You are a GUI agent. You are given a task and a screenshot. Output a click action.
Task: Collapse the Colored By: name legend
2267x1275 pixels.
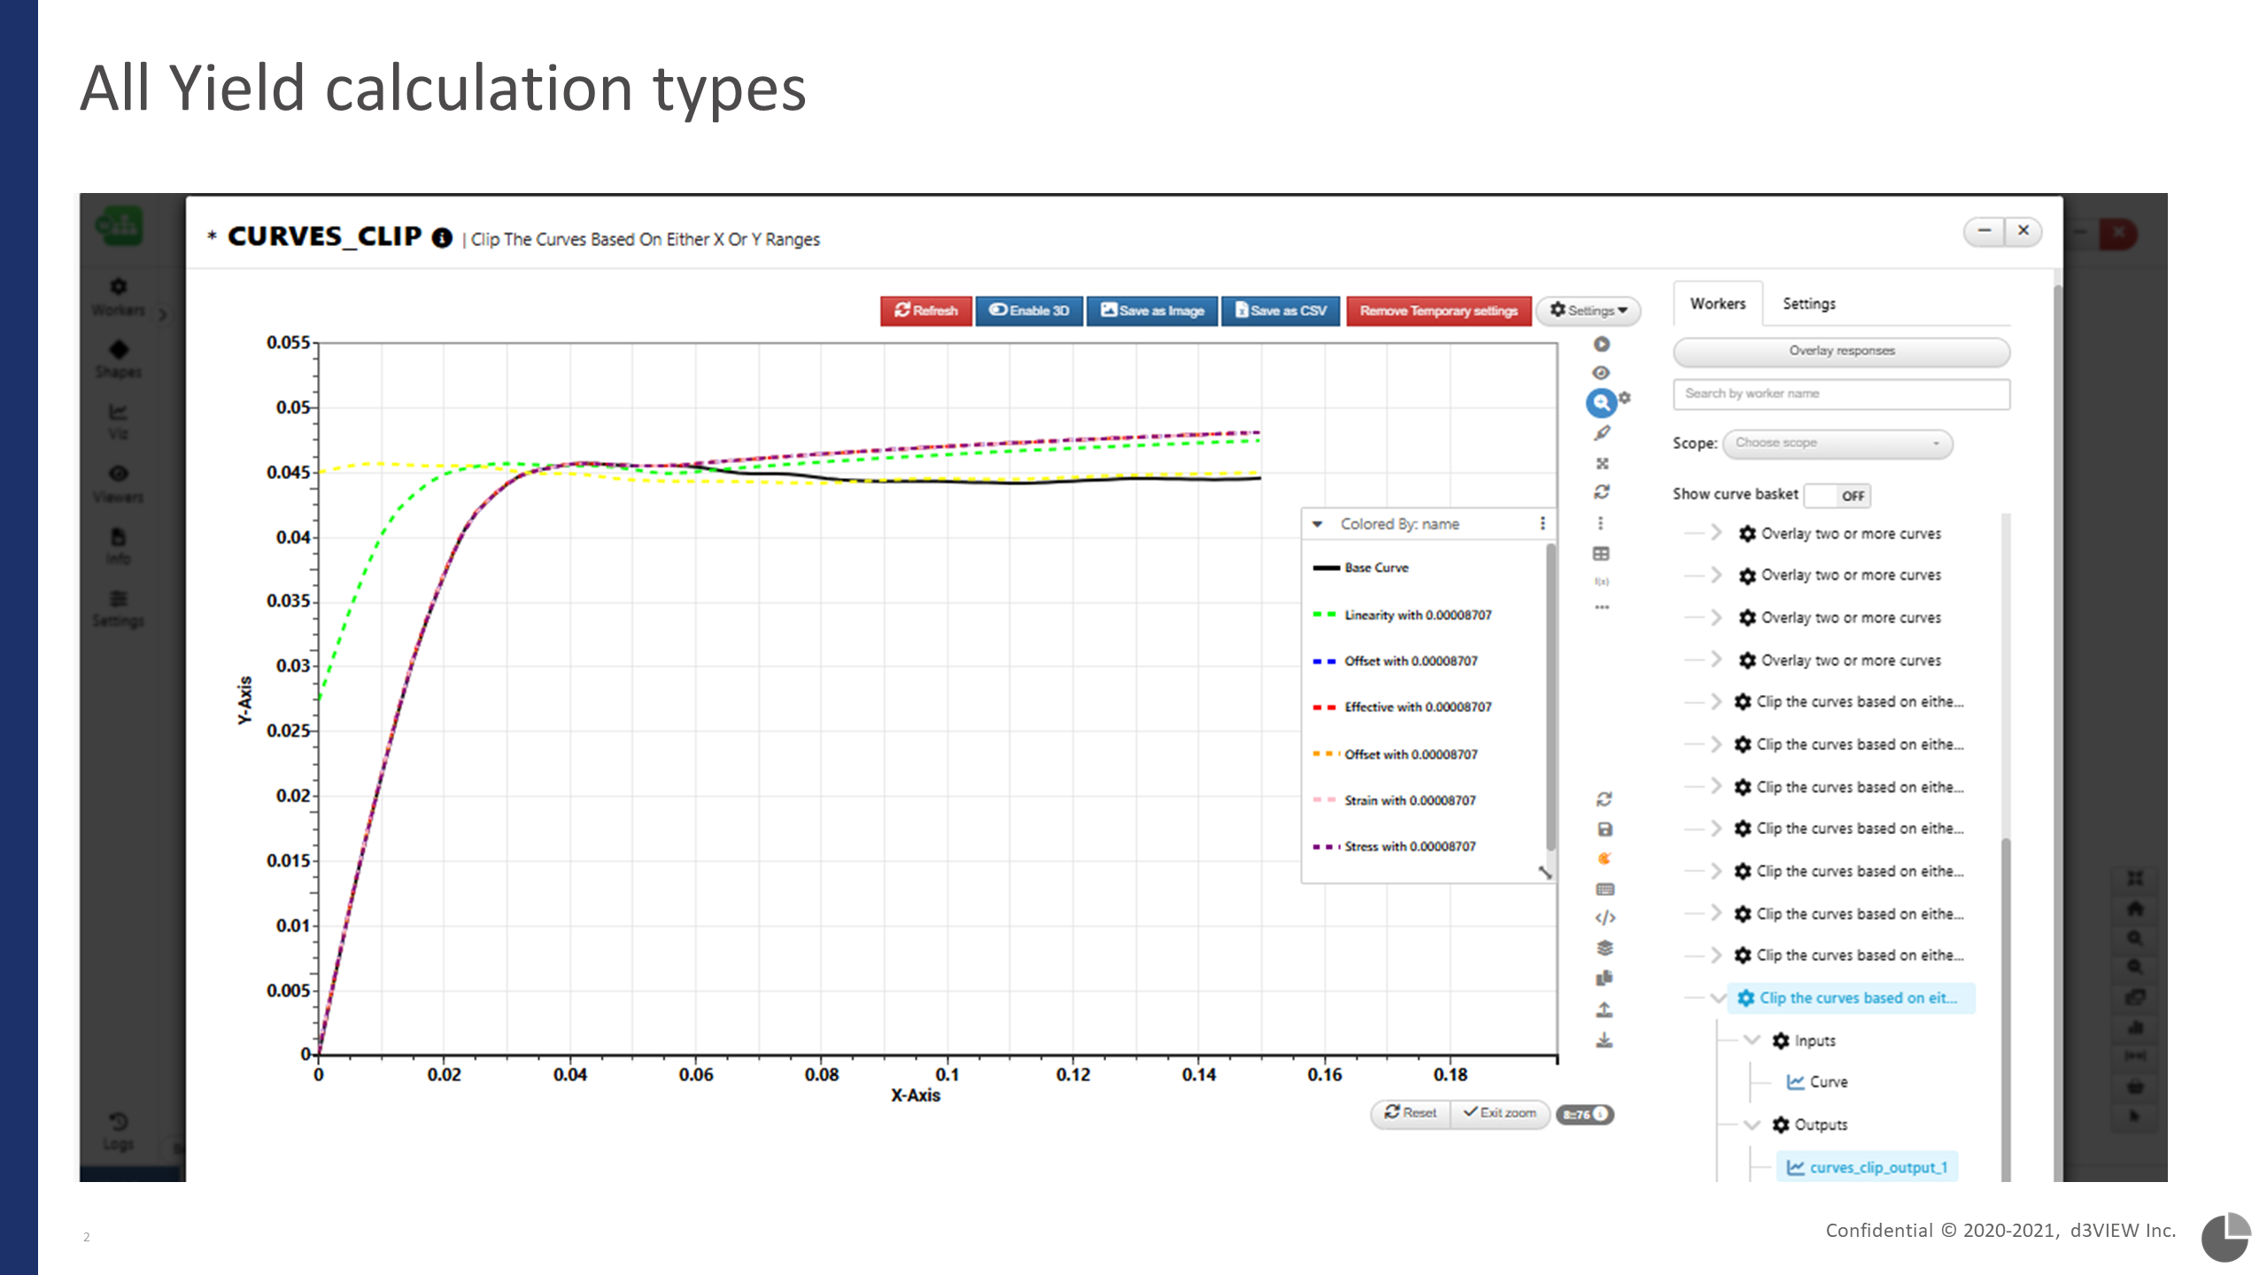1318,524
